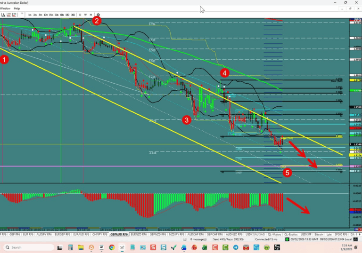Open the GBPNZD RF6 chart tab
Screen dimensions: 362x253
pyautogui.click(x=158, y=234)
